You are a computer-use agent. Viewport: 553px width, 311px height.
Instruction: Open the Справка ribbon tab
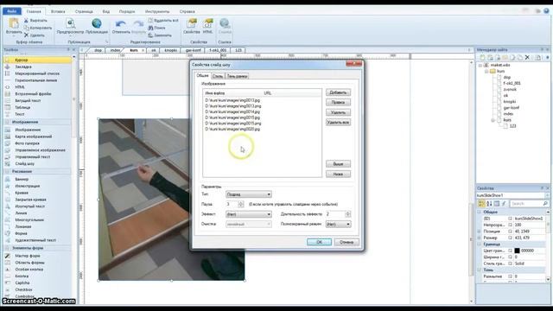coord(187,11)
